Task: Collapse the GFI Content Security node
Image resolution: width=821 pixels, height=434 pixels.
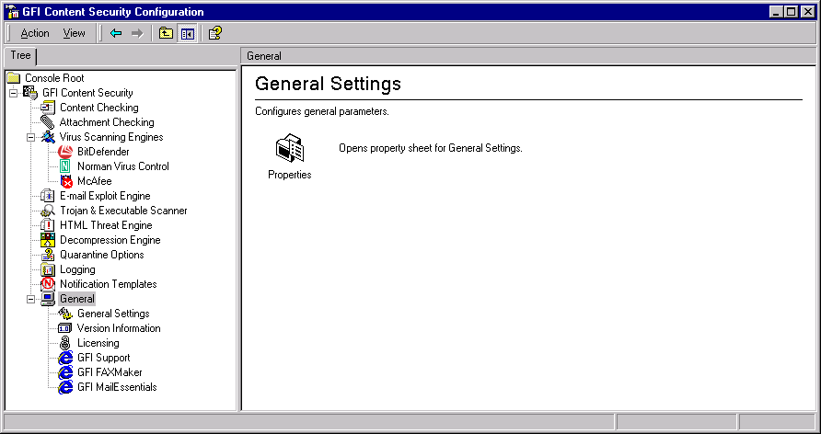Action: (13, 93)
